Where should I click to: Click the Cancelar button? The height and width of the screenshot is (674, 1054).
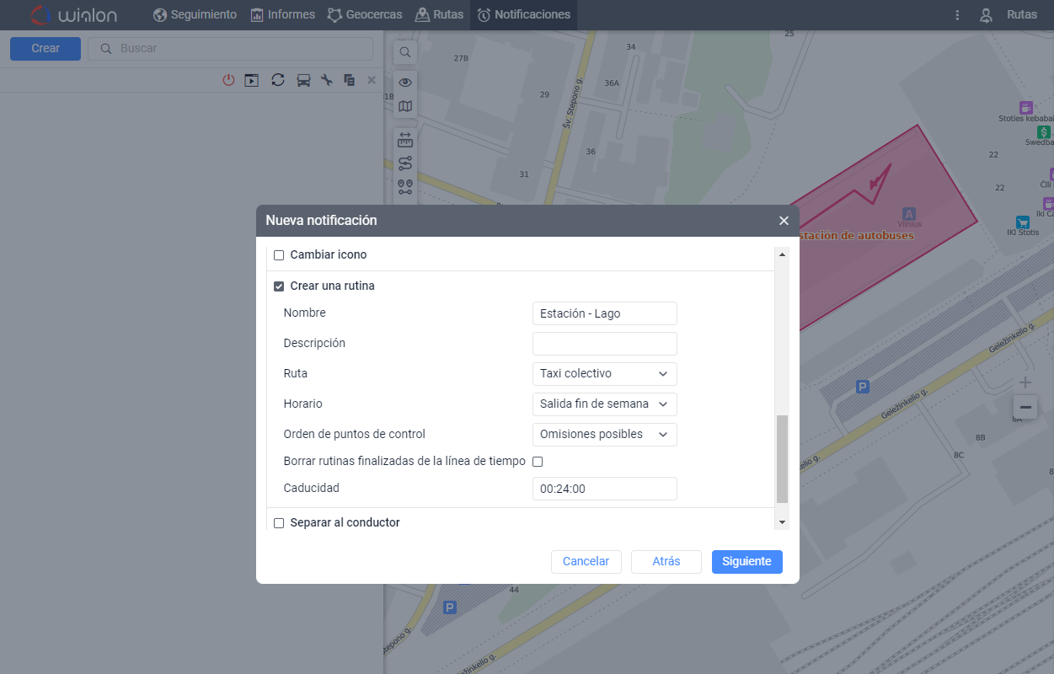586,561
